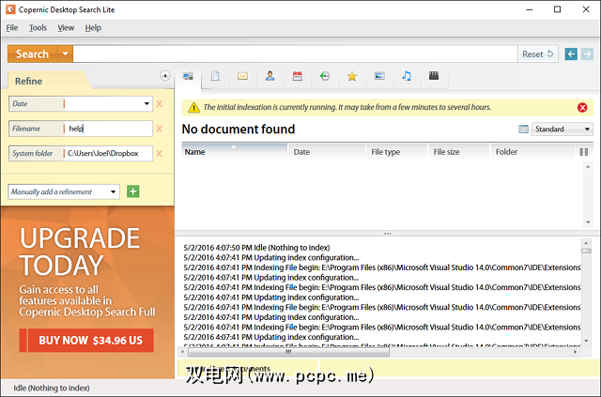Open the Tools menu
601x397 pixels.
(x=38, y=28)
